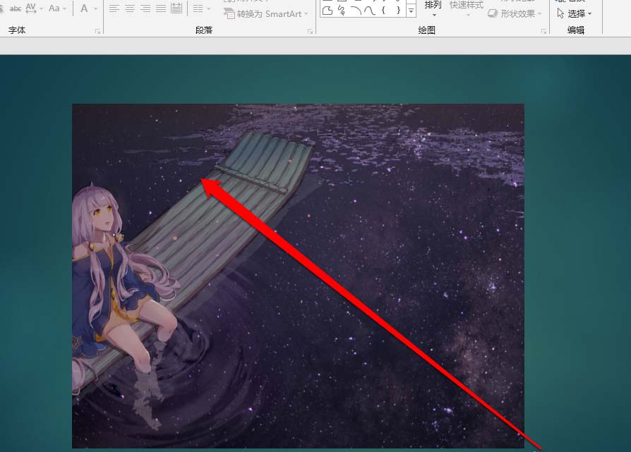
Task: Select the freeform shape tool
Action: 328,11
